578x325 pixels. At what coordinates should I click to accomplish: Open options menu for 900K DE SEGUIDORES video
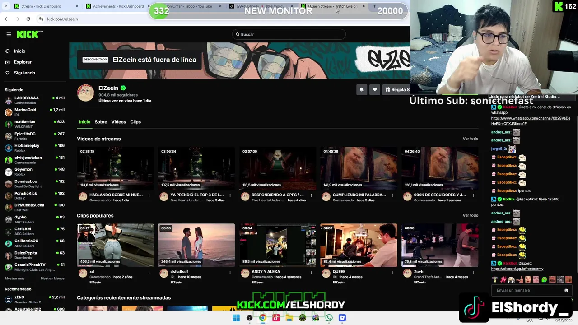(473, 195)
